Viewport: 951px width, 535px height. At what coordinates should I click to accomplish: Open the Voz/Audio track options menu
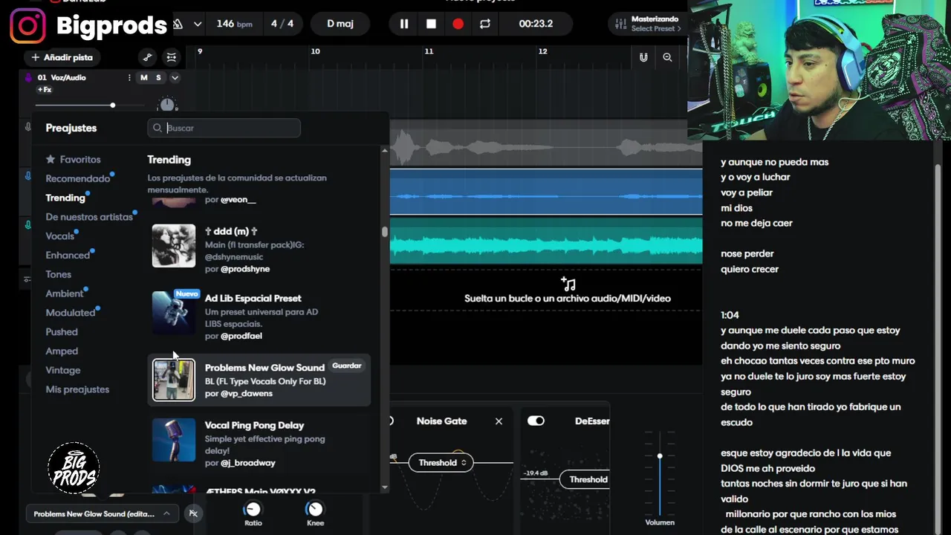129,77
